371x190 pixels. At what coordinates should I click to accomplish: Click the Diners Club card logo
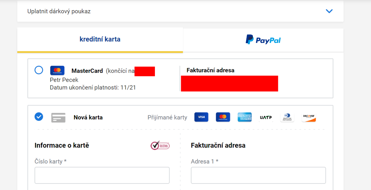click(x=287, y=117)
